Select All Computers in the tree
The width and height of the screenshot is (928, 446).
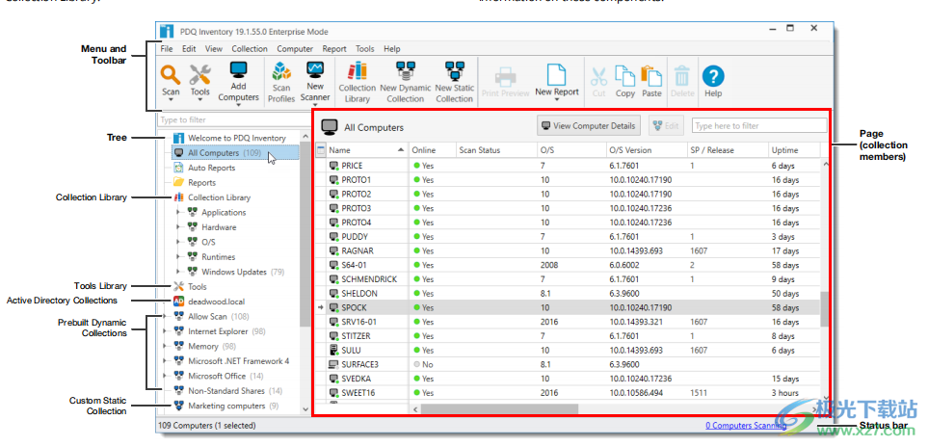[x=235, y=153]
